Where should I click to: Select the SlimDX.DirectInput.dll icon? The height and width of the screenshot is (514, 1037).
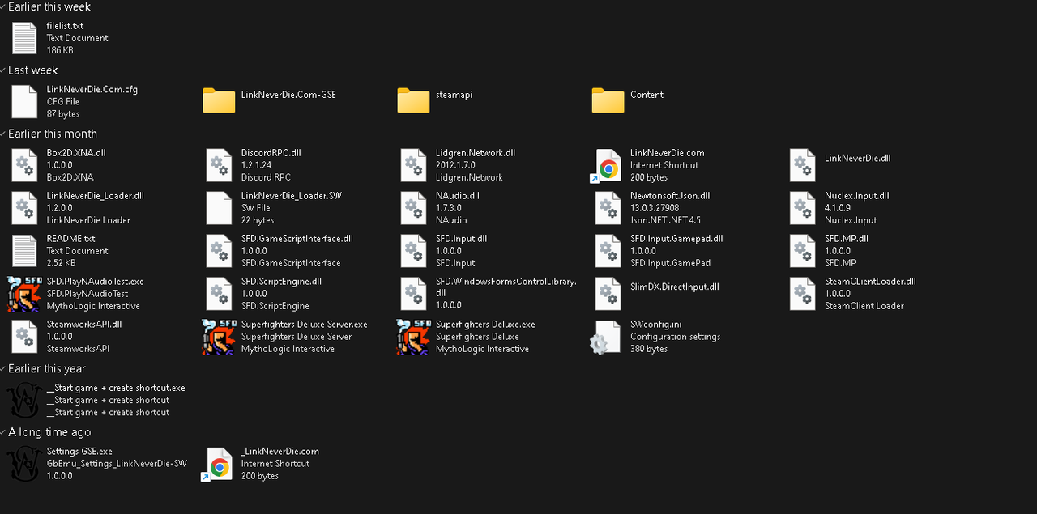pos(608,294)
